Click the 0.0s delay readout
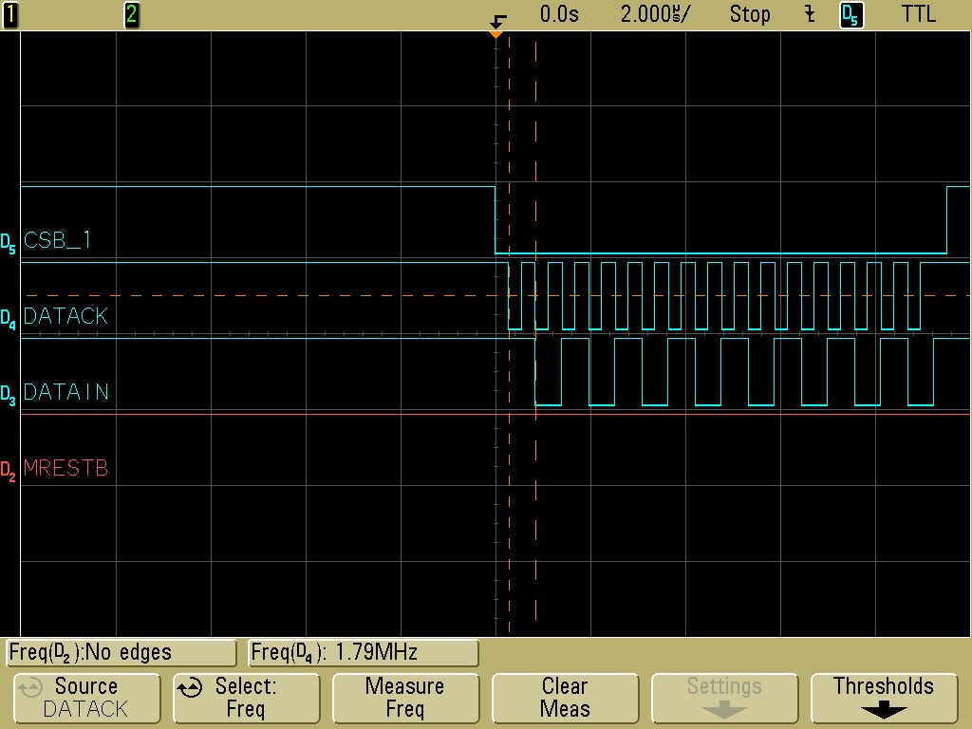972x729 pixels. pos(558,14)
